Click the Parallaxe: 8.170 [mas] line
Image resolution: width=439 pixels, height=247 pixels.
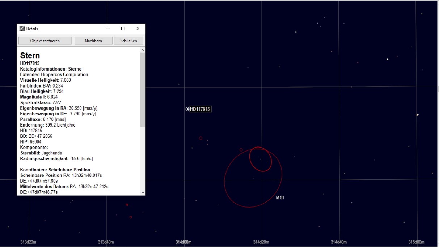43,119
